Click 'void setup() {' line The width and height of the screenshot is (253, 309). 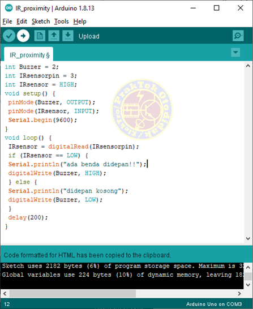30,93
